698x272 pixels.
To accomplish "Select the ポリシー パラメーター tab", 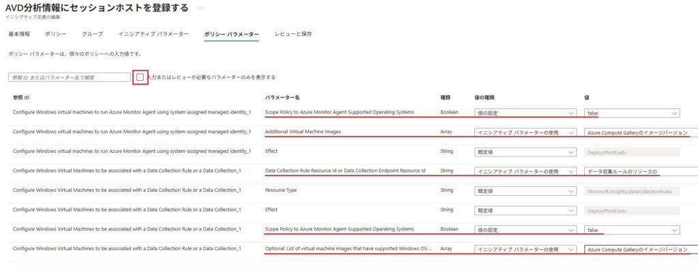I will [231, 33].
